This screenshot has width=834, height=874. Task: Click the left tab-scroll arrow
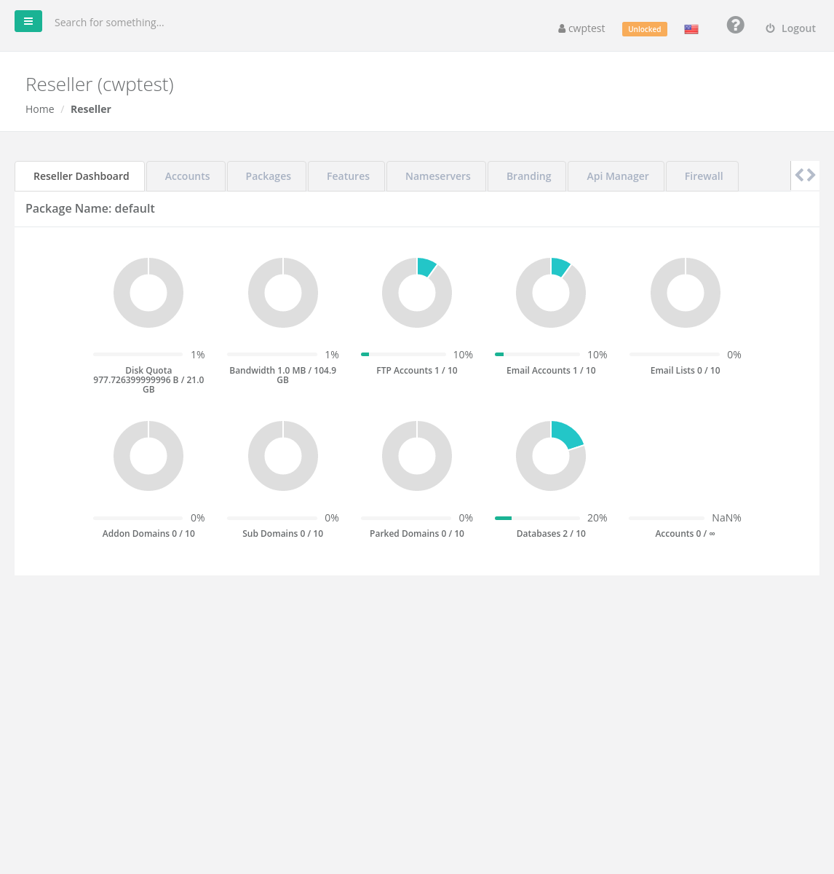[x=799, y=176]
